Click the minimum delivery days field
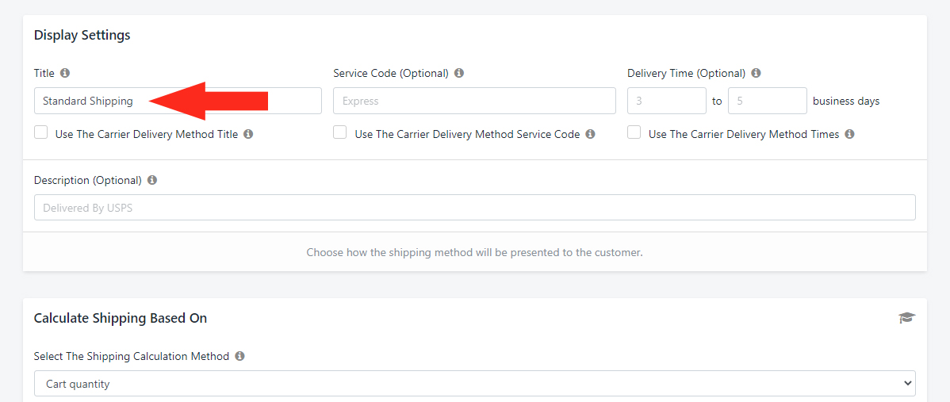The image size is (950, 402). 666,101
